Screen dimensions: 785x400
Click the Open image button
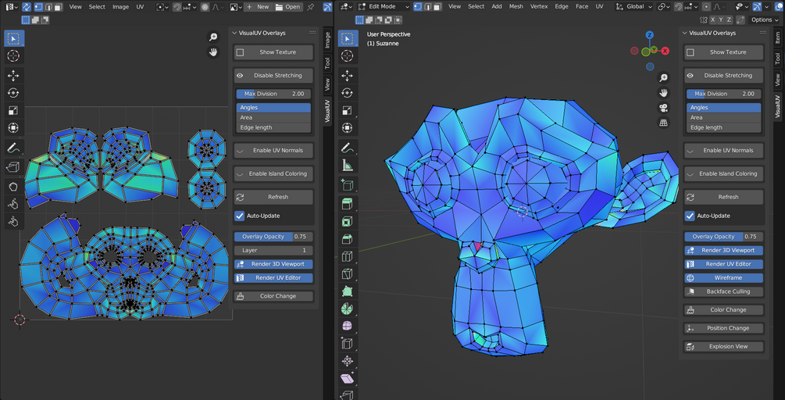tap(288, 6)
